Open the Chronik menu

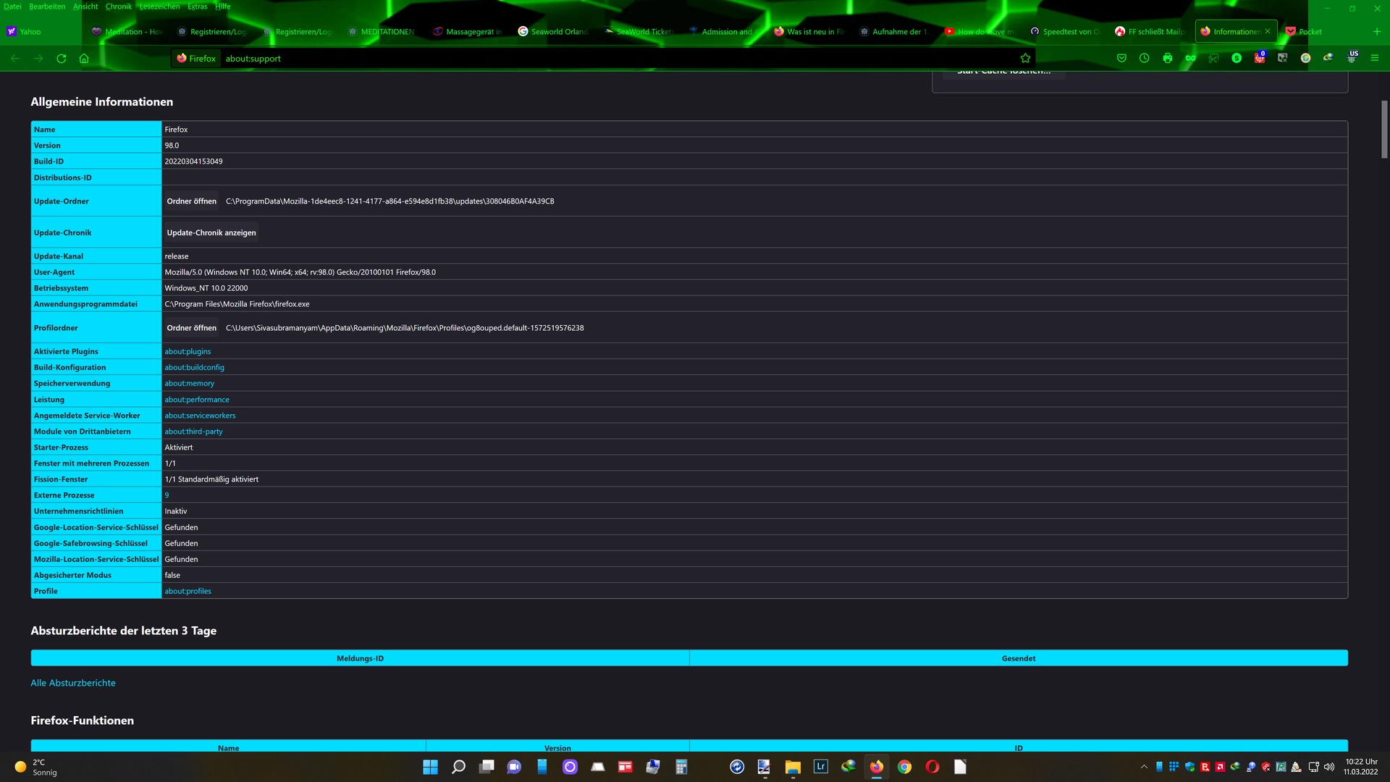(x=118, y=7)
